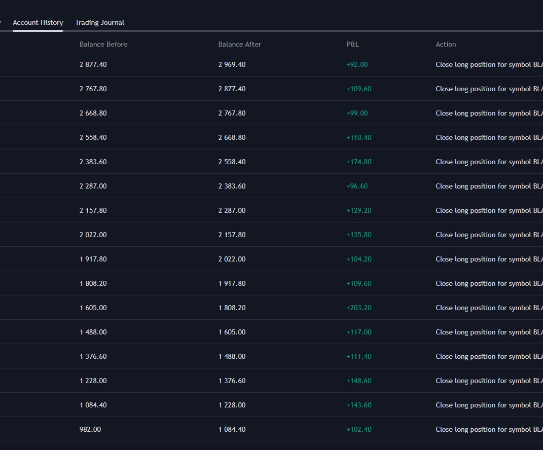Switch to the Trading Journal tab

pyautogui.click(x=99, y=22)
